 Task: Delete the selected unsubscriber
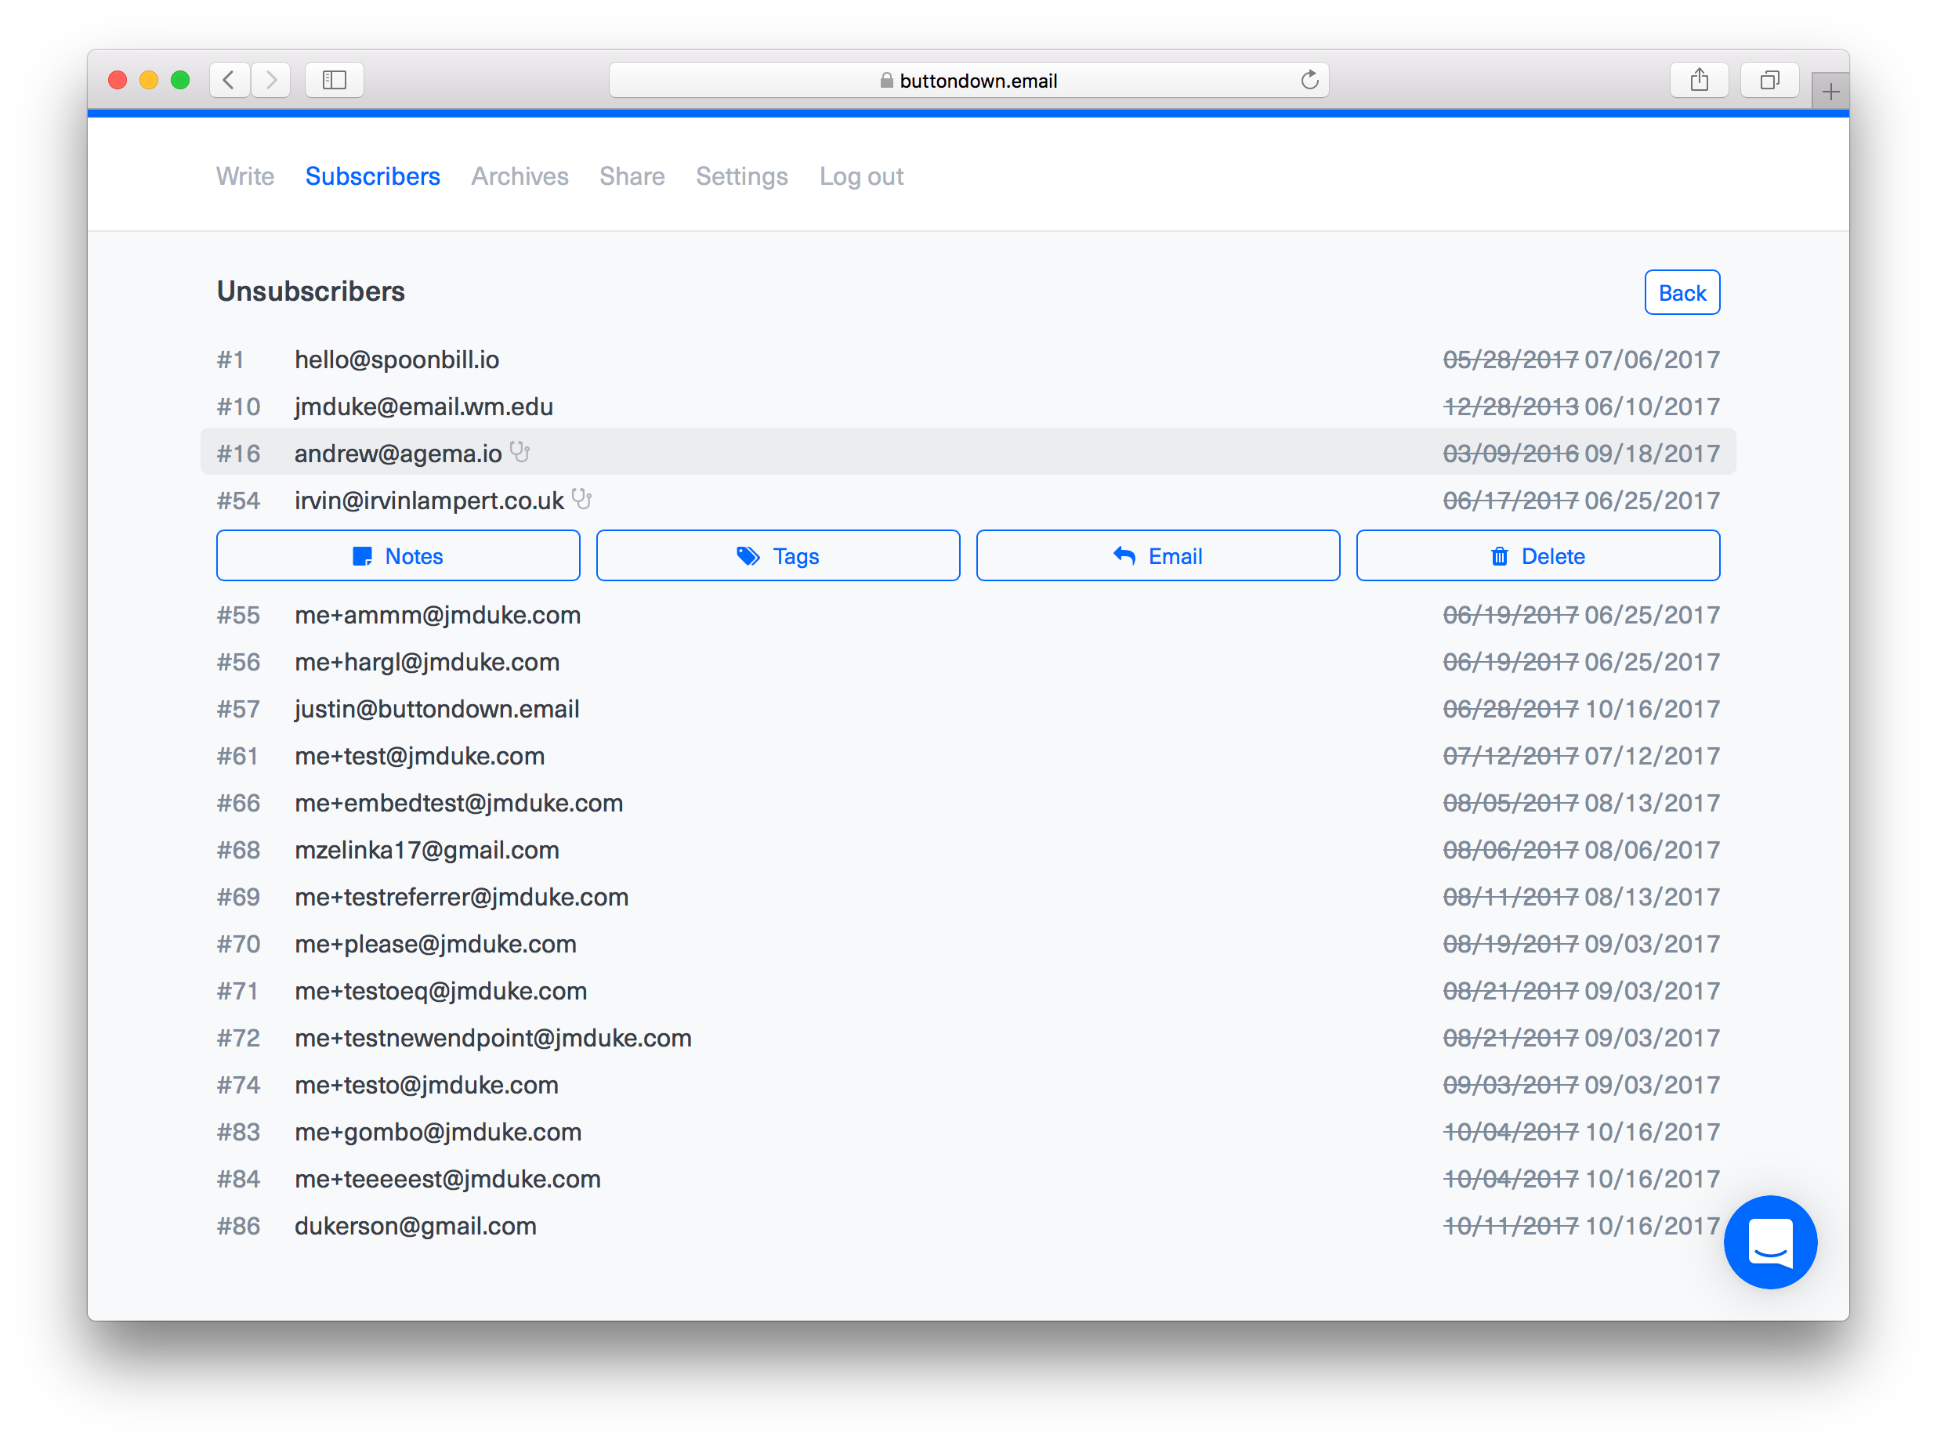pyautogui.click(x=1537, y=556)
